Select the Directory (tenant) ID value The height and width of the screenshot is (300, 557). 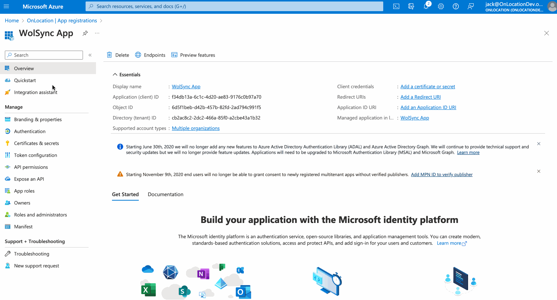(x=216, y=118)
